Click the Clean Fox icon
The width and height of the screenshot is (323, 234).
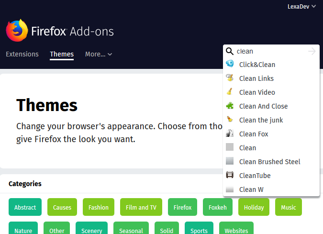click(230, 134)
